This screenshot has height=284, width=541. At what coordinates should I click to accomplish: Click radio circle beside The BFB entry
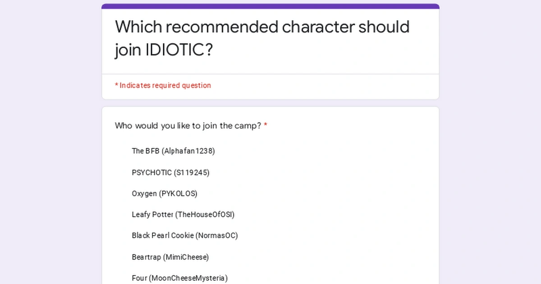(119, 151)
